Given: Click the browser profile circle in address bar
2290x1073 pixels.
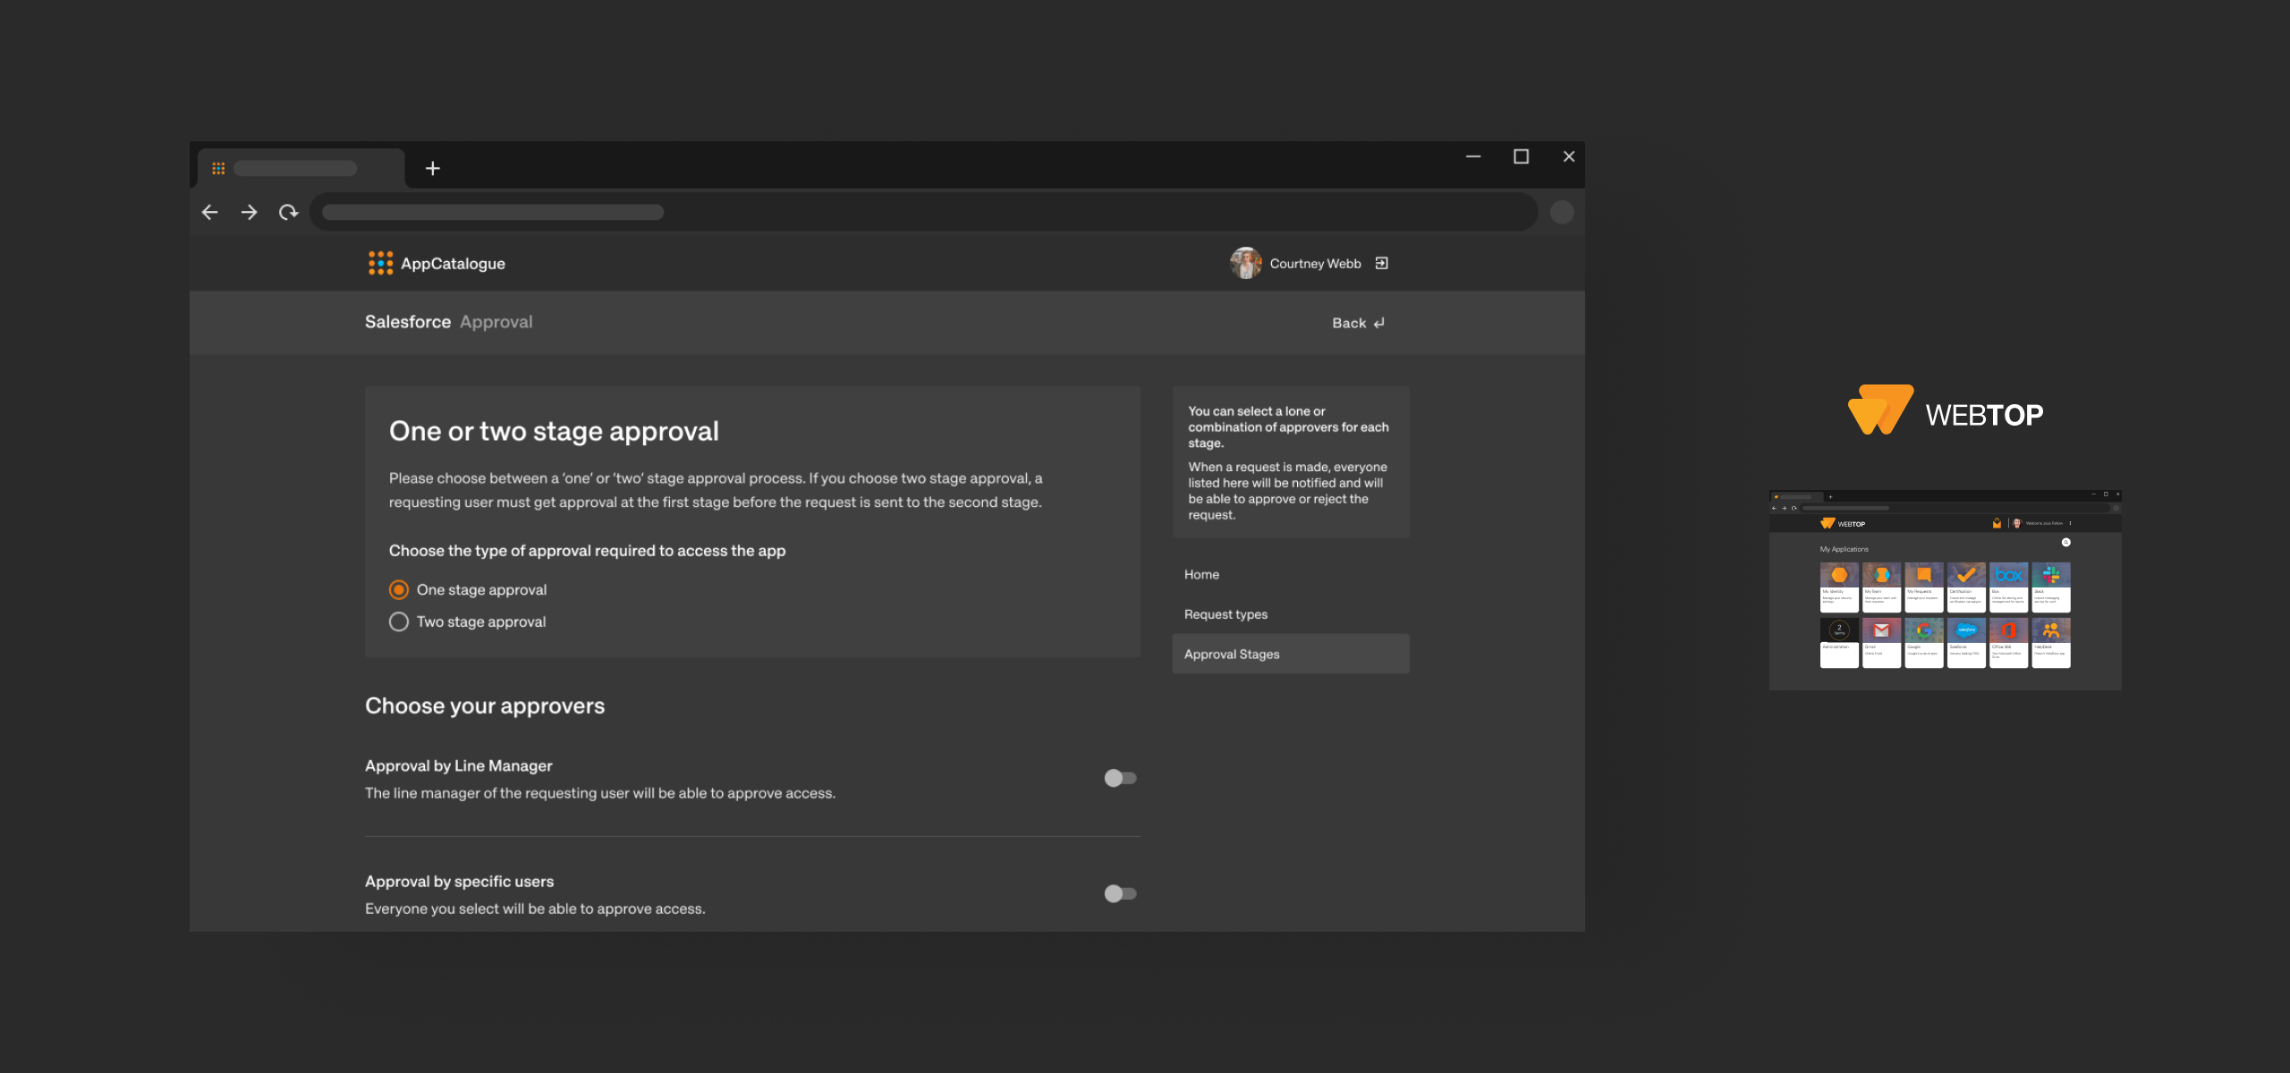Looking at the screenshot, I should 1562,212.
